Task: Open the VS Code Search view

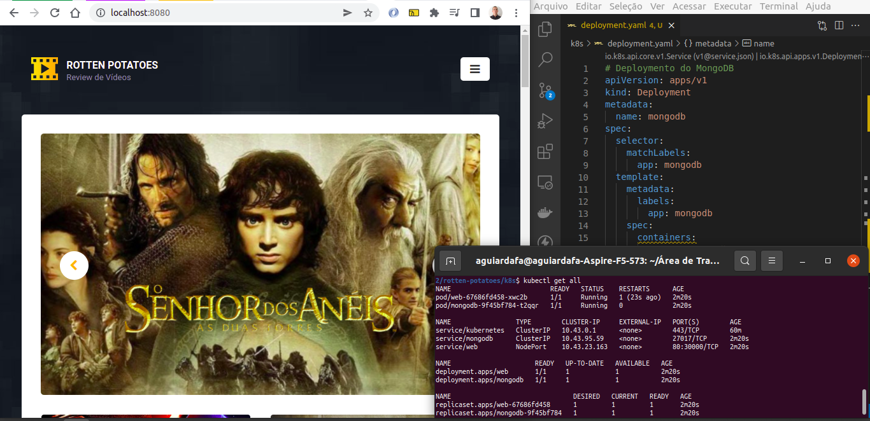Action: pyautogui.click(x=545, y=60)
